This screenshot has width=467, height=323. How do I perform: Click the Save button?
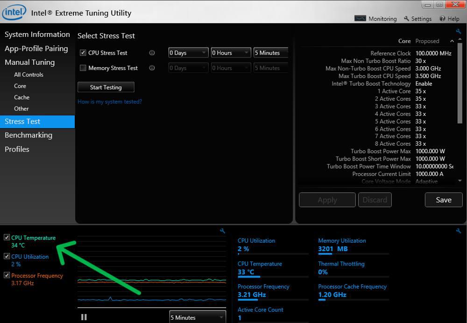click(x=444, y=200)
